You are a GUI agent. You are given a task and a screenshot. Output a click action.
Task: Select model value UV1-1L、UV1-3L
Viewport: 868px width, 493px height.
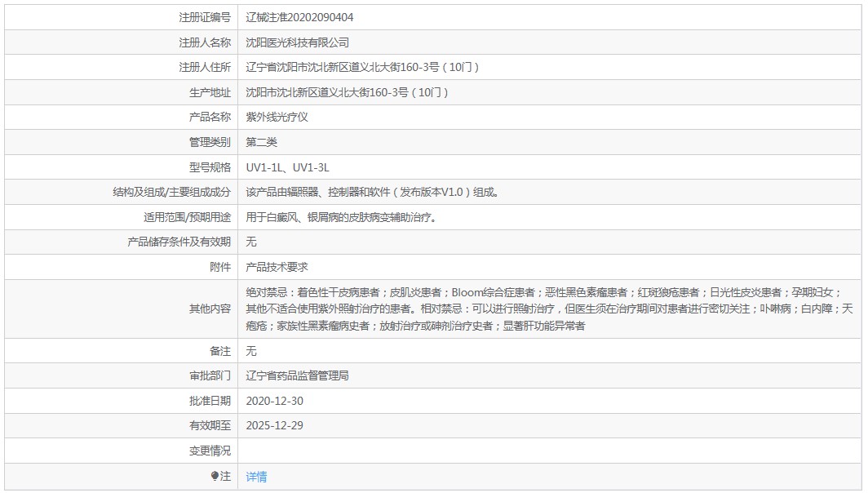pos(287,167)
